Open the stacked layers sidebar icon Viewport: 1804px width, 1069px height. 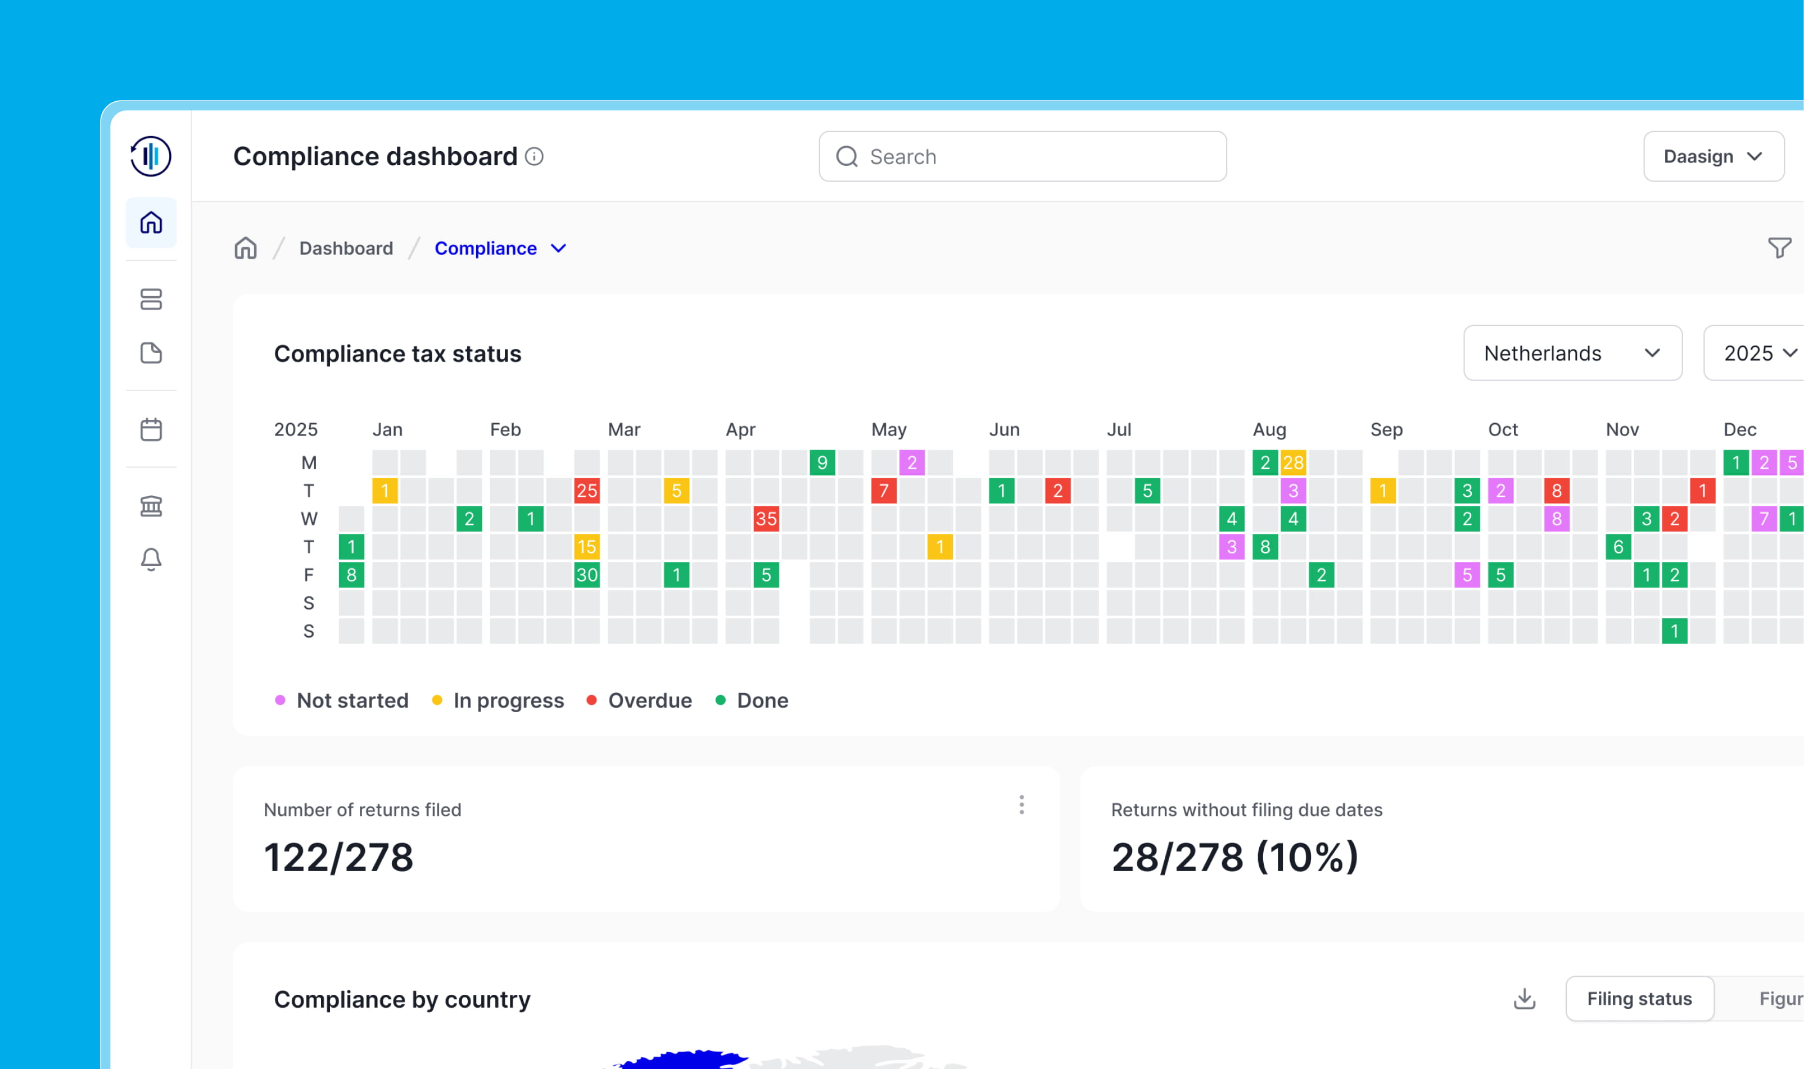coord(151,299)
